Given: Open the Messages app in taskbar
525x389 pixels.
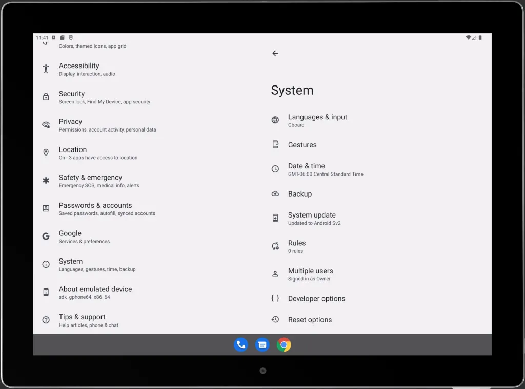Looking at the screenshot, I should 262,345.
